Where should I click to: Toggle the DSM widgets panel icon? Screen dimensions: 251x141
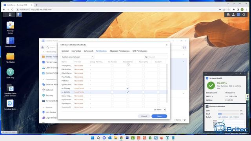pyautogui.click(x=238, y=15)
